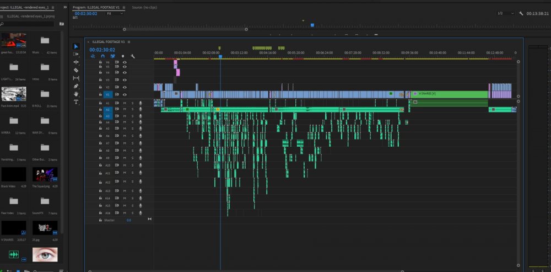Select the Track Select Forward tool
Viewport: 551px width, 272px height.
coord(76,54)
